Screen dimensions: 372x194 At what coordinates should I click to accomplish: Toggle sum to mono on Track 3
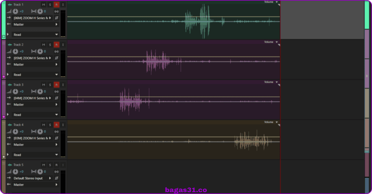click(x=56, y=92)
